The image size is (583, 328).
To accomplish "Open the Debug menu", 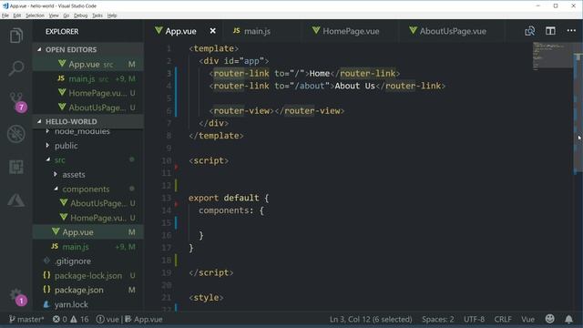I will (81, 15).
